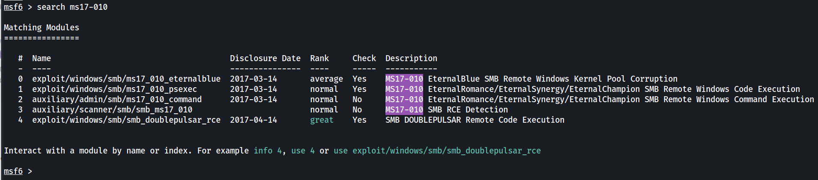This screenshot has width=818, height=180.
Task: Click the 'Disclosure Date' column header
Action: 265,59
